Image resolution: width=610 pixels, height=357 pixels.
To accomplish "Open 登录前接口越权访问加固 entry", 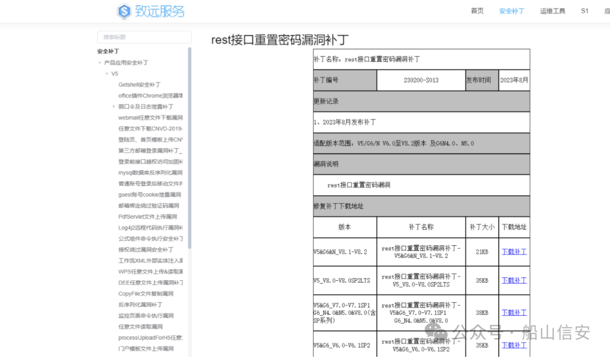I will (151, 162).
